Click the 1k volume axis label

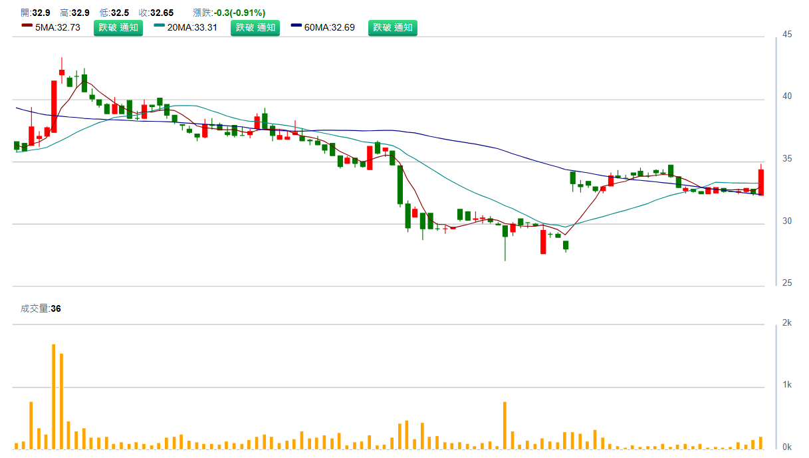pos(786,385)
